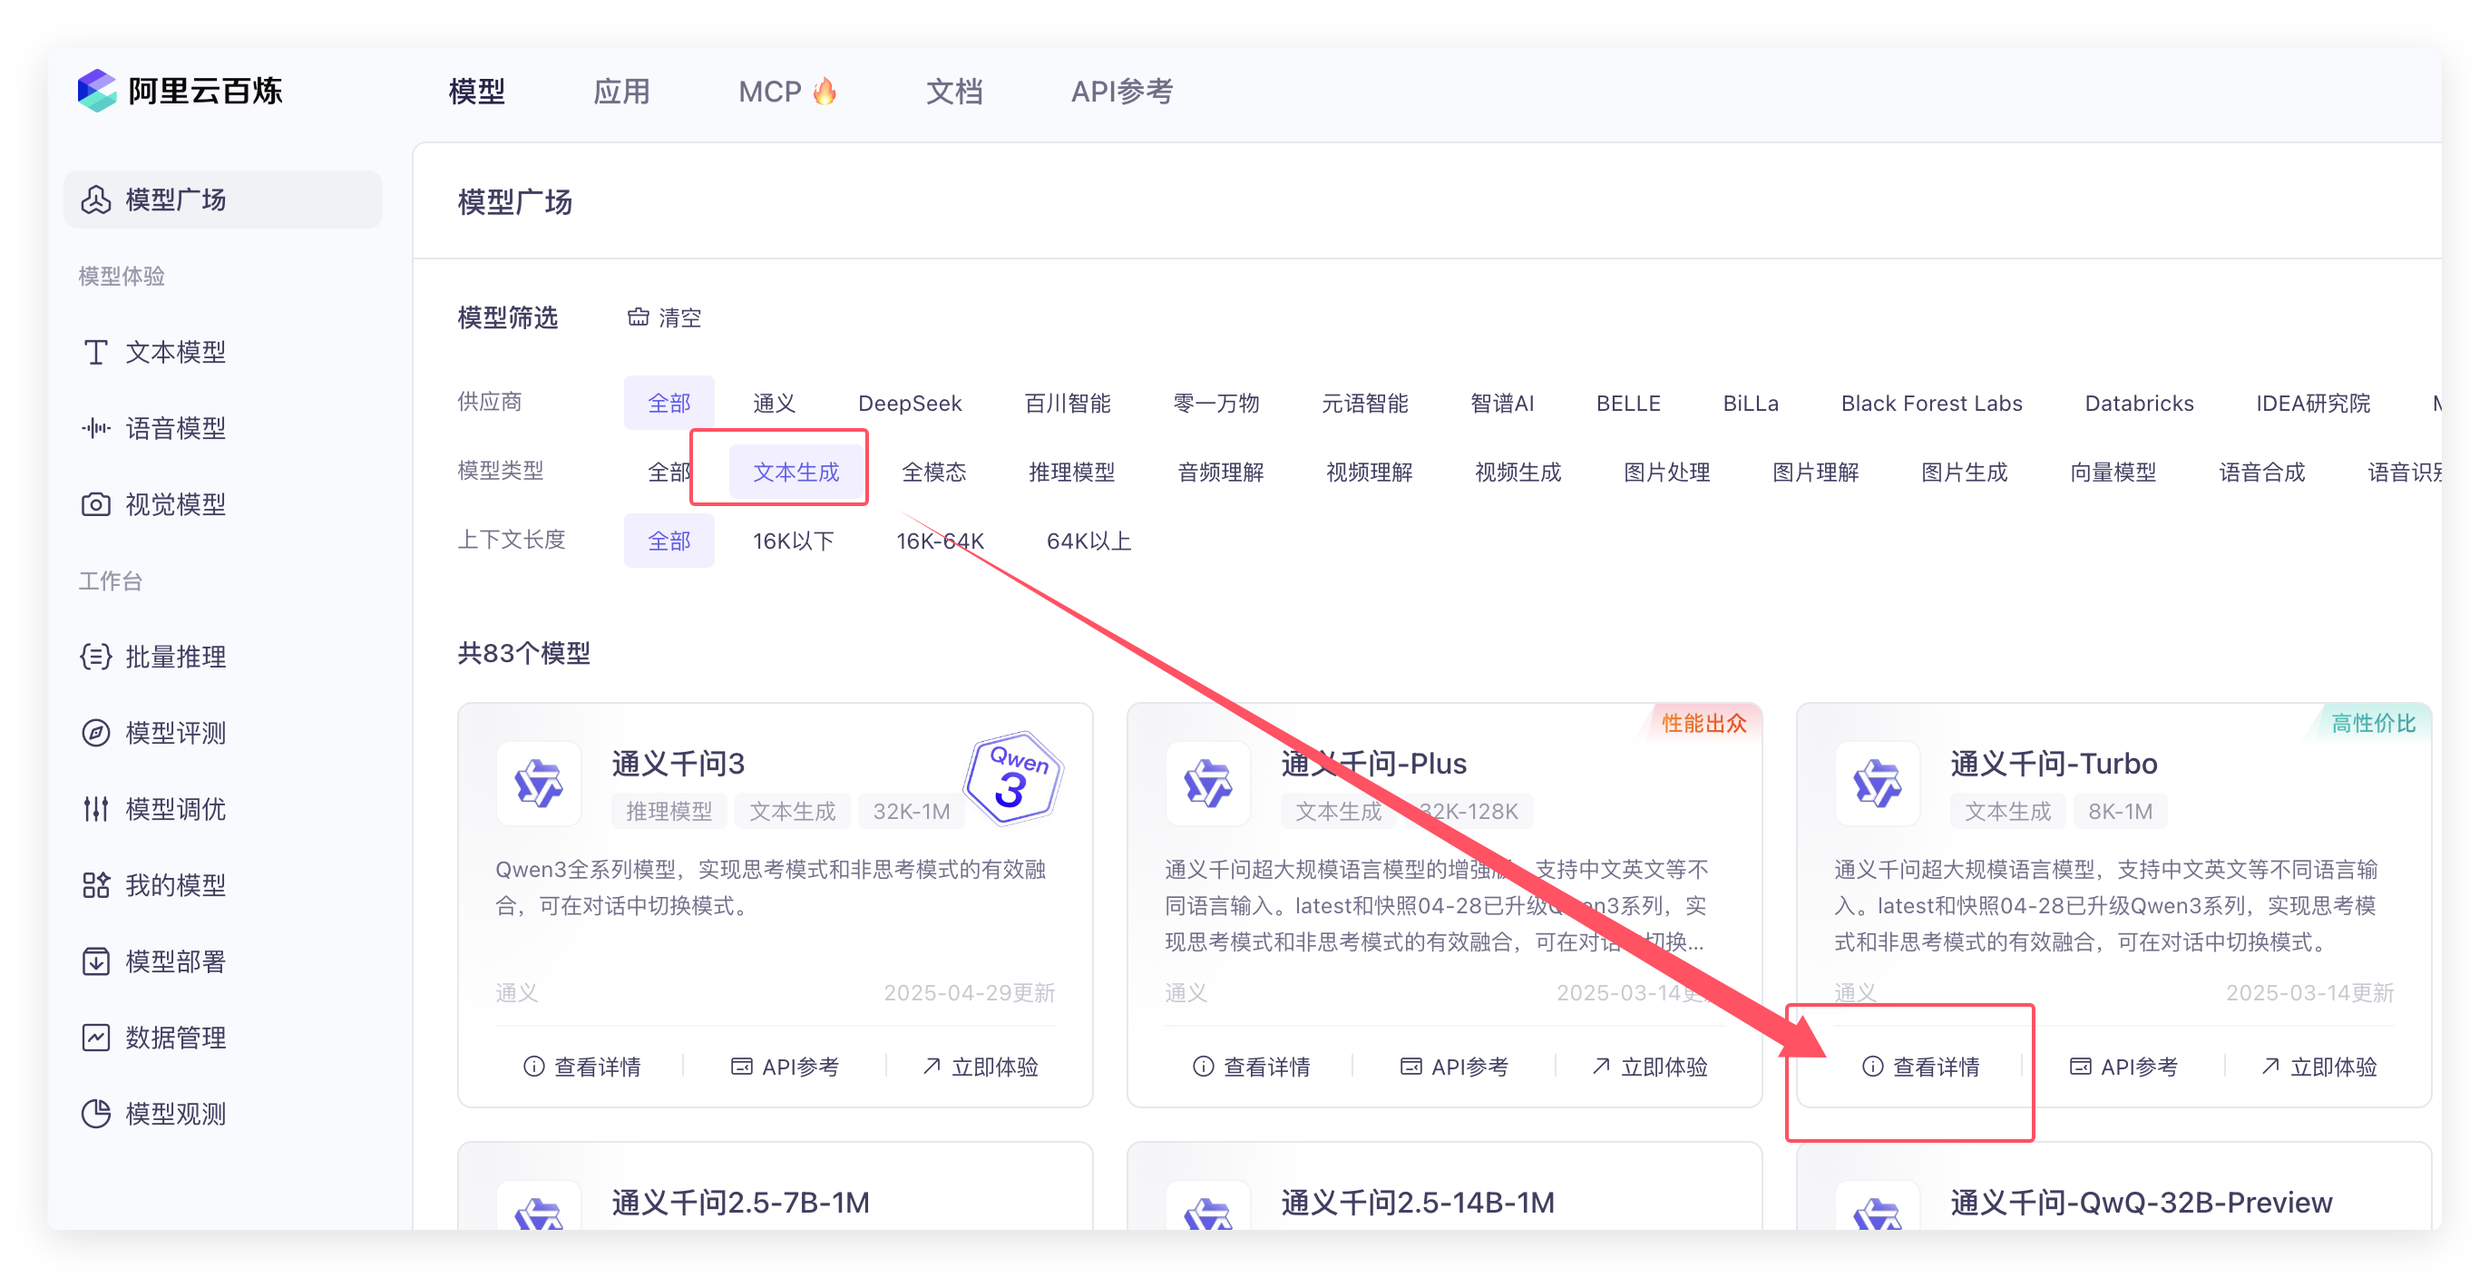Select 全部 in the 上下文长度 filter
The height and width of the screenshot is (1277, 2489).
[669, 540]
